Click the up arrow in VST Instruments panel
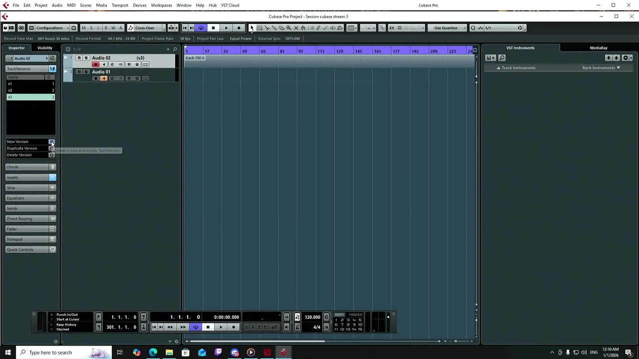This screenshot has width=639, height=359. pos(609,58)
